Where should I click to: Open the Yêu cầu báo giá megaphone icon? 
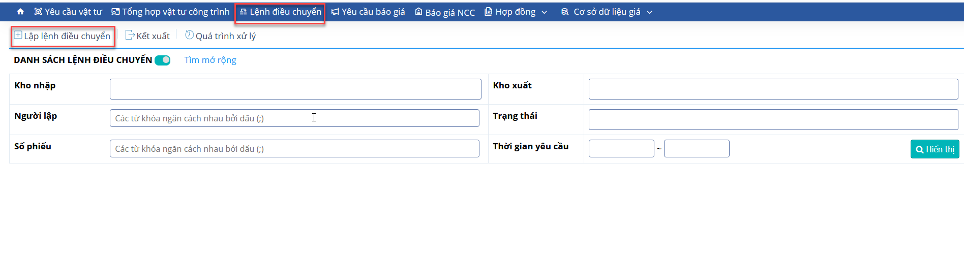pyautogui.click(x=335, y=12)
